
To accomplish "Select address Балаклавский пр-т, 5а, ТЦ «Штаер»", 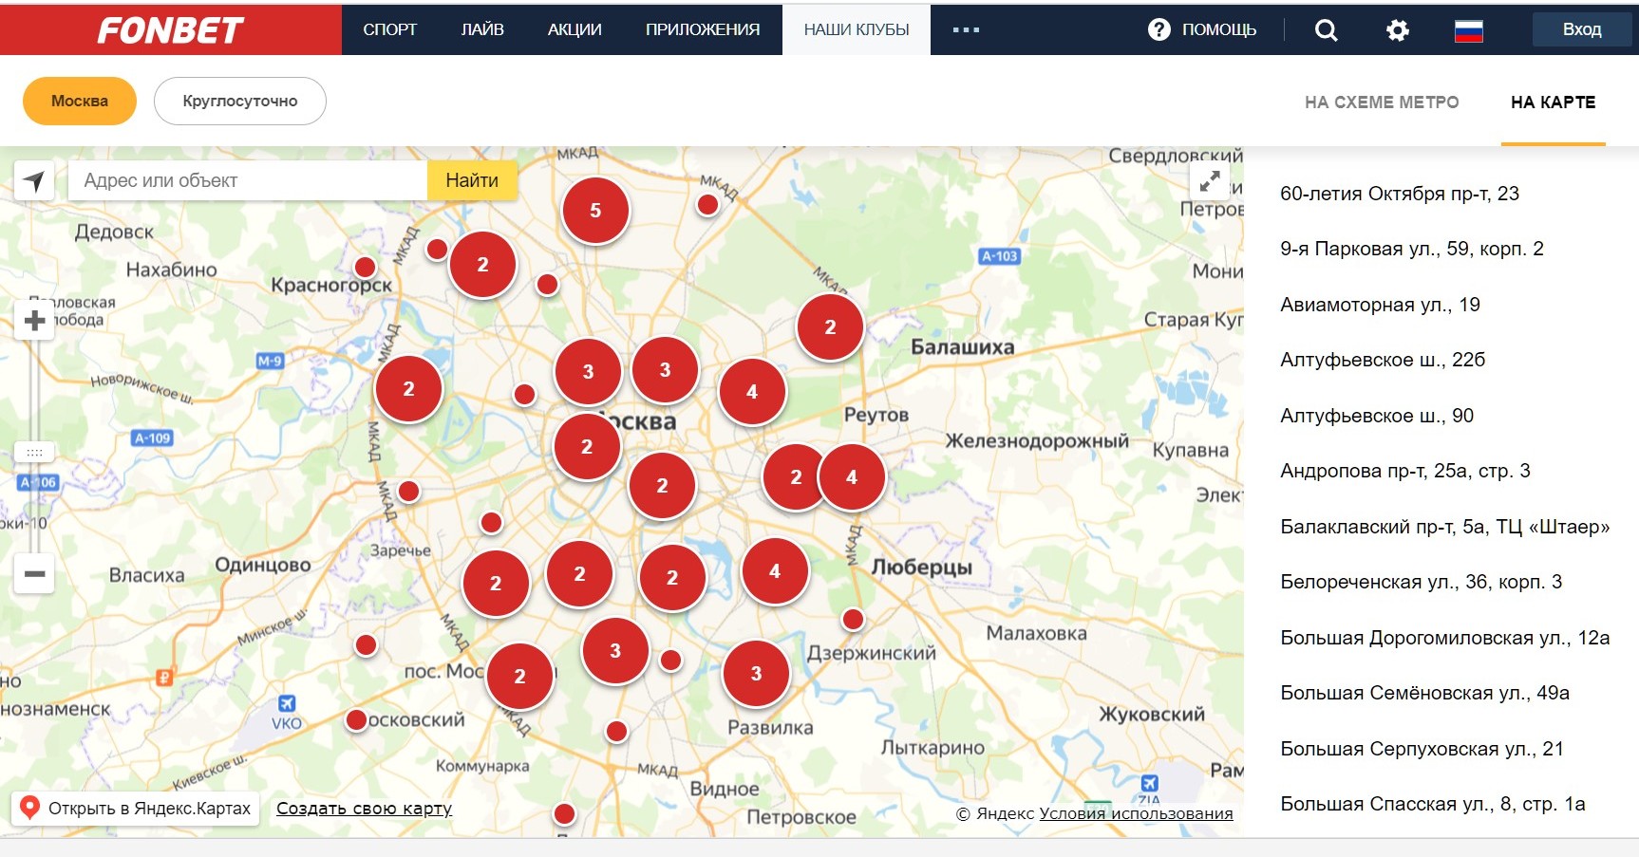I will coord(1445,527).
